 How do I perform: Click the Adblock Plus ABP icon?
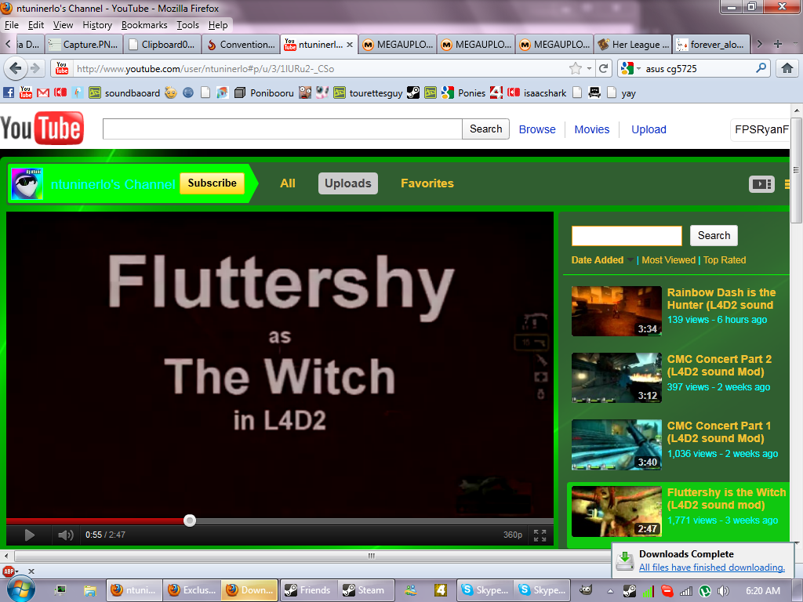9,571
